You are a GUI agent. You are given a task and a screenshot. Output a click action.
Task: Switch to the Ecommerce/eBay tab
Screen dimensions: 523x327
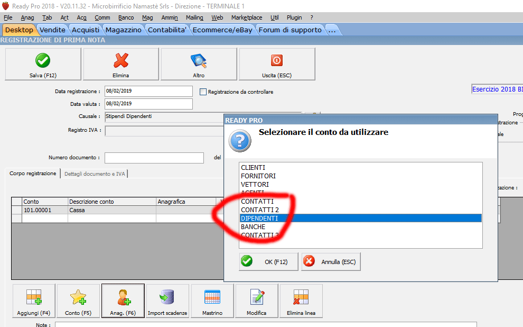coord(222,30)
